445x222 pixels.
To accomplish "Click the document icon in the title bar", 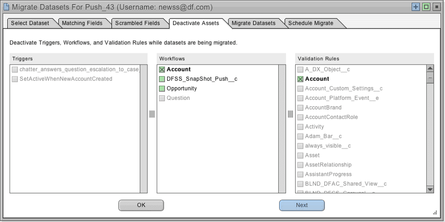I will click(6, 7).
